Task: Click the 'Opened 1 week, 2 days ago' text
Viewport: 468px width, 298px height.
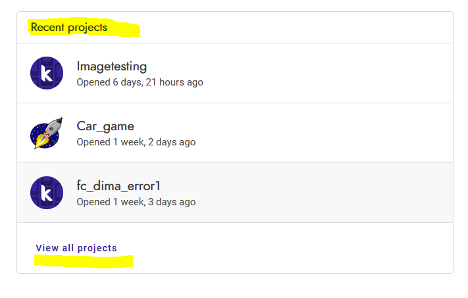Action: point(136,142)
